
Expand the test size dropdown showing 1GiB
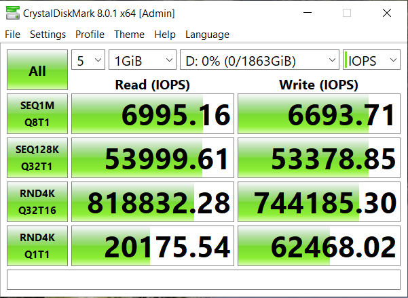pyautogui.click(x=143, y=60)
